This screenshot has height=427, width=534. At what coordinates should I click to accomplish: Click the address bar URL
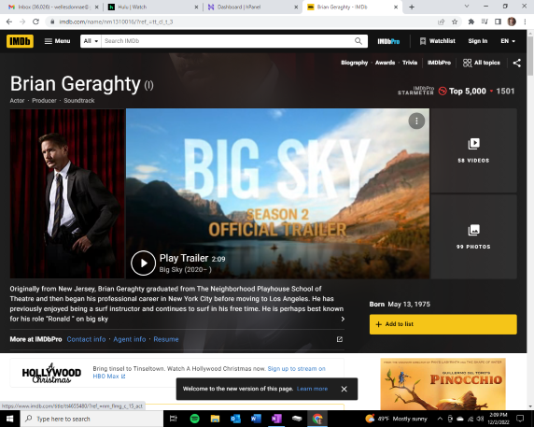point(116,21)
